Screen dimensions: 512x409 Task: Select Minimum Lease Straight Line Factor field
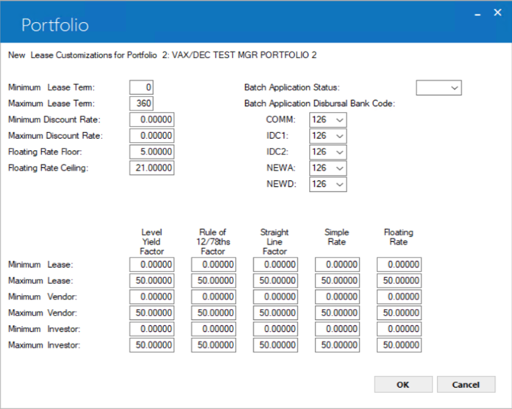point(275,264)
